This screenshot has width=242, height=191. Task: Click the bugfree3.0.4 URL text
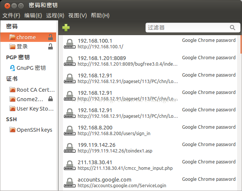coord(128,64)
